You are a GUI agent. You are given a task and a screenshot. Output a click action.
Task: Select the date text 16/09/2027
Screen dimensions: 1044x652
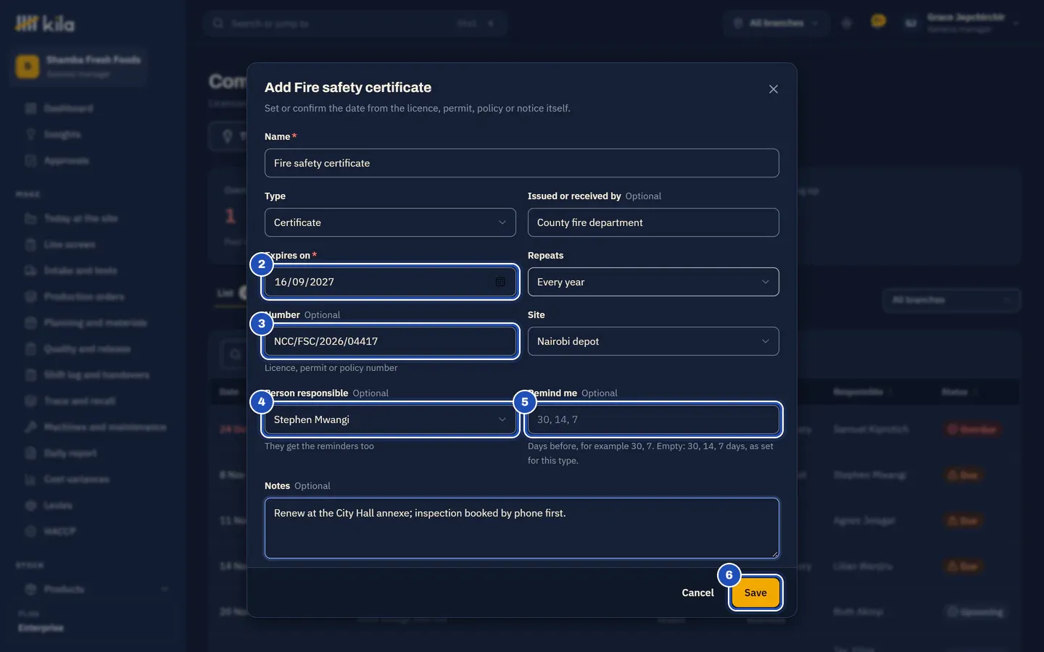[304, 282]
